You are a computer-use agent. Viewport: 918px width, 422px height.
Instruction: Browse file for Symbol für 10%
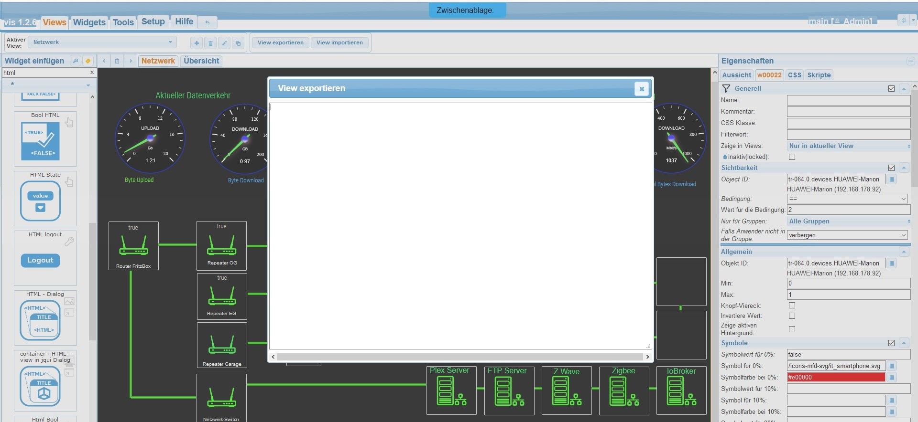(x=892, y=401)
